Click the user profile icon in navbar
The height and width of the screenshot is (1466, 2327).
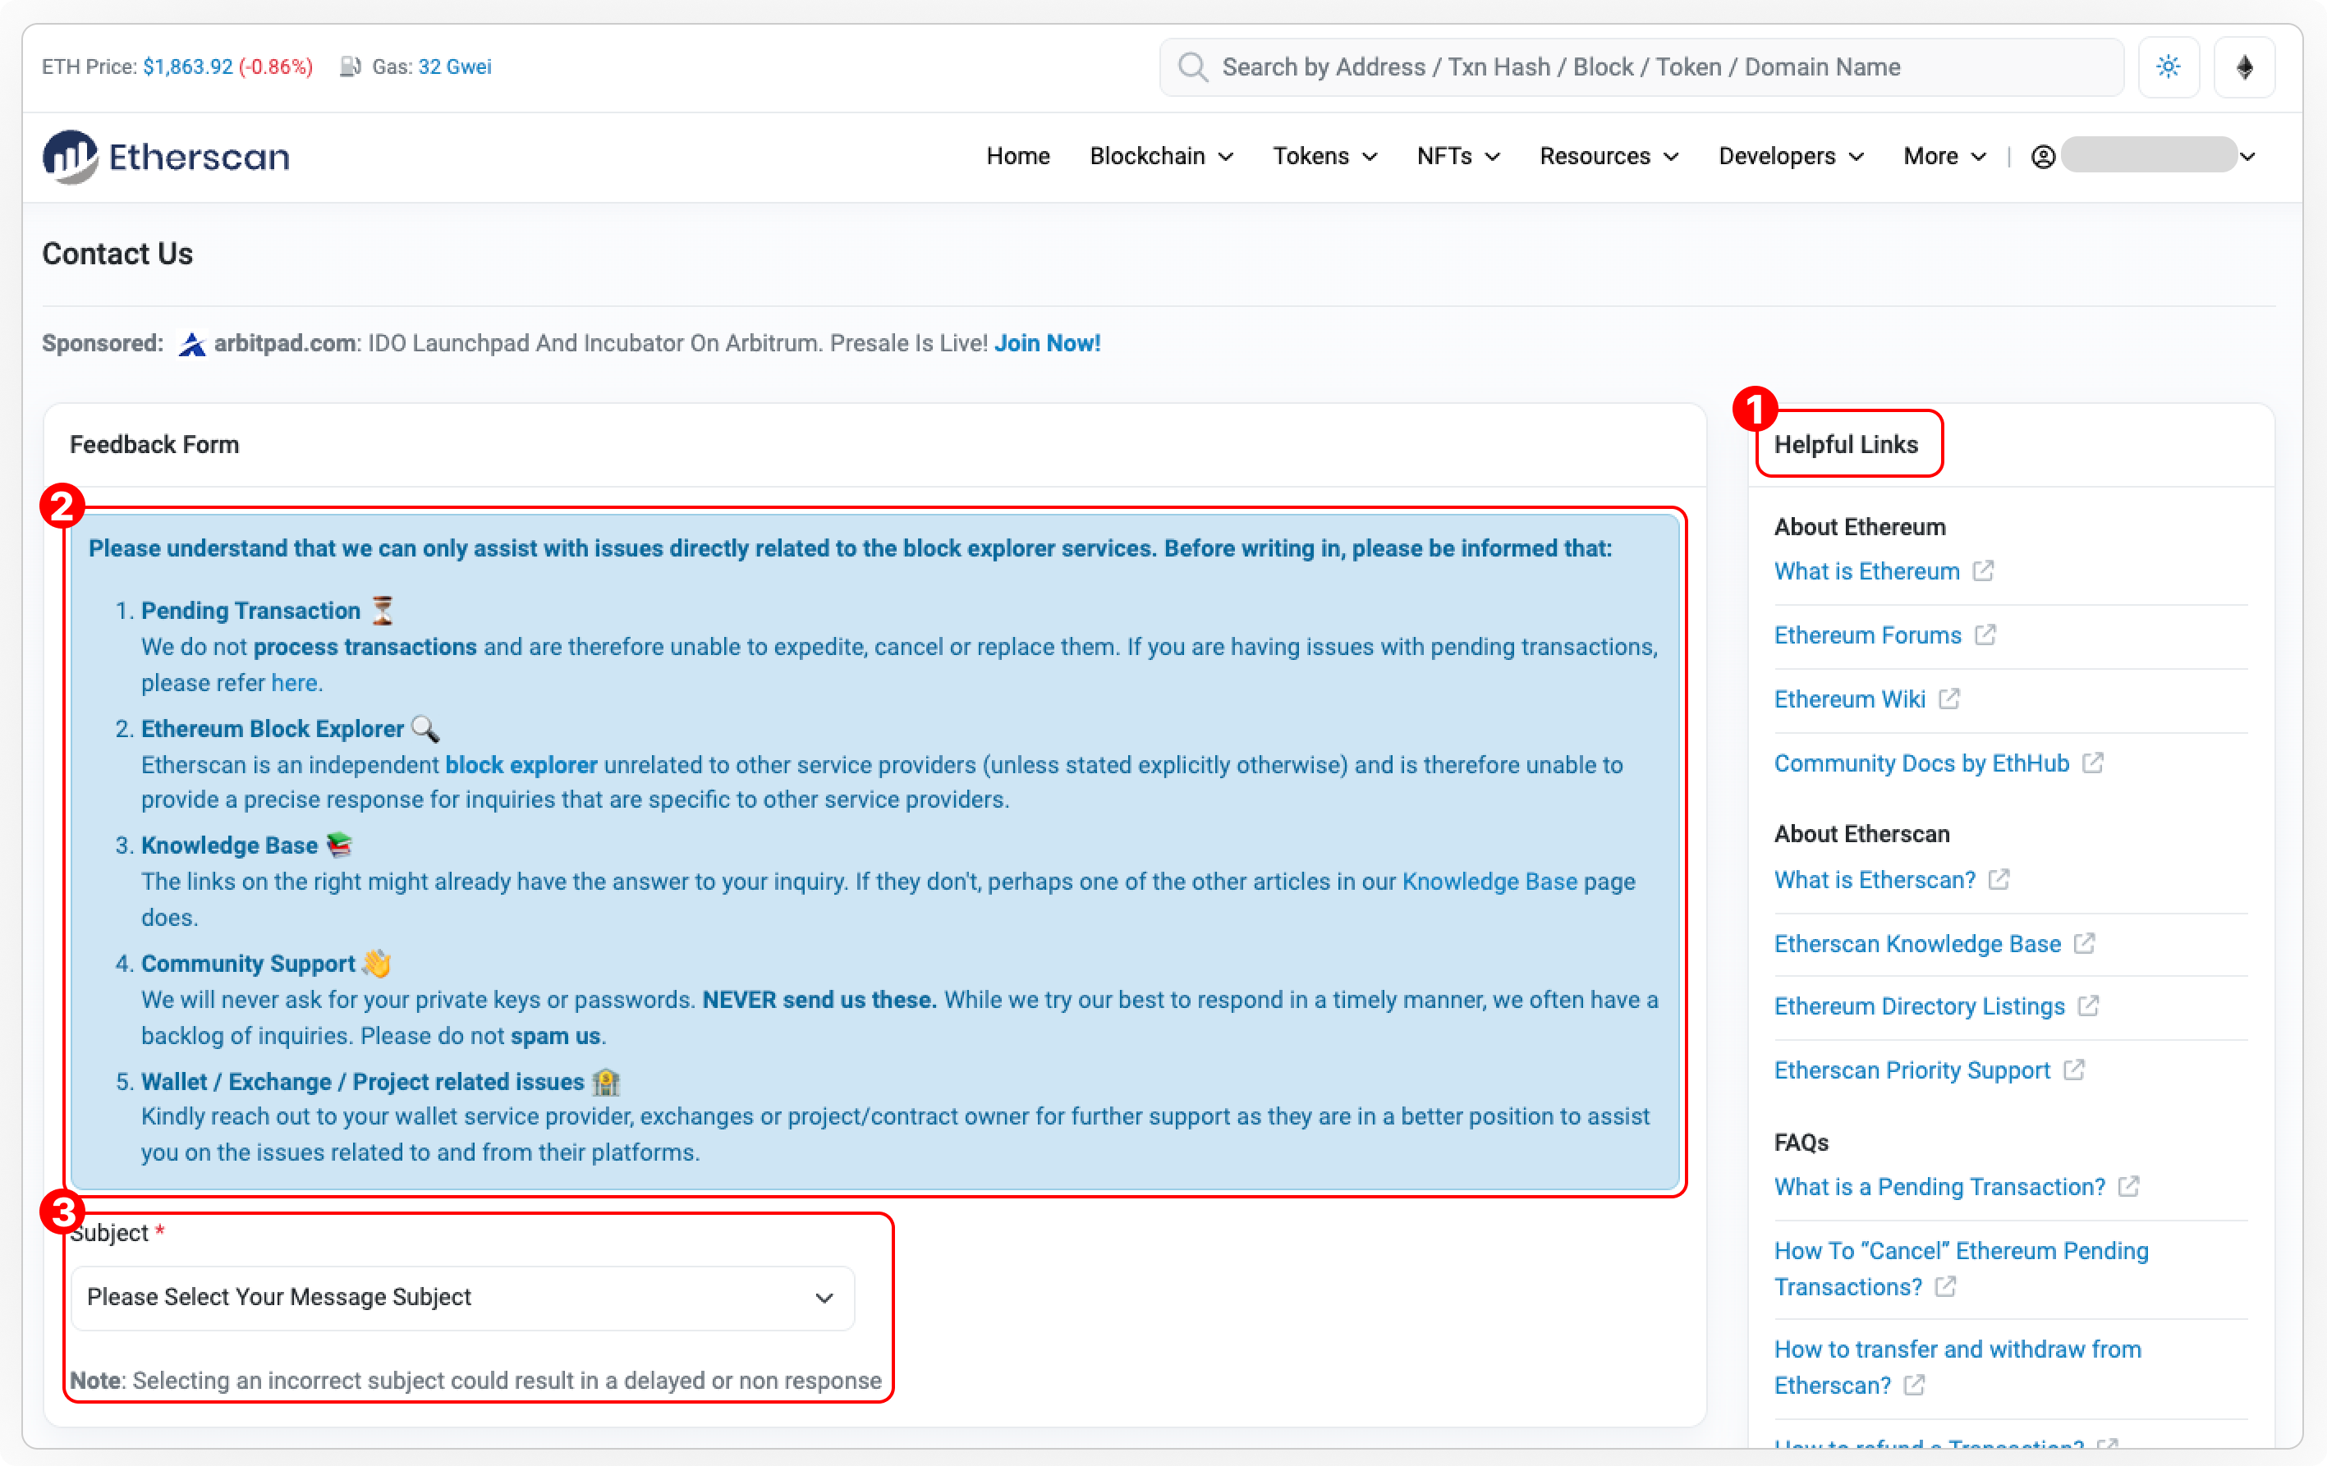(x=2043, y=155)
